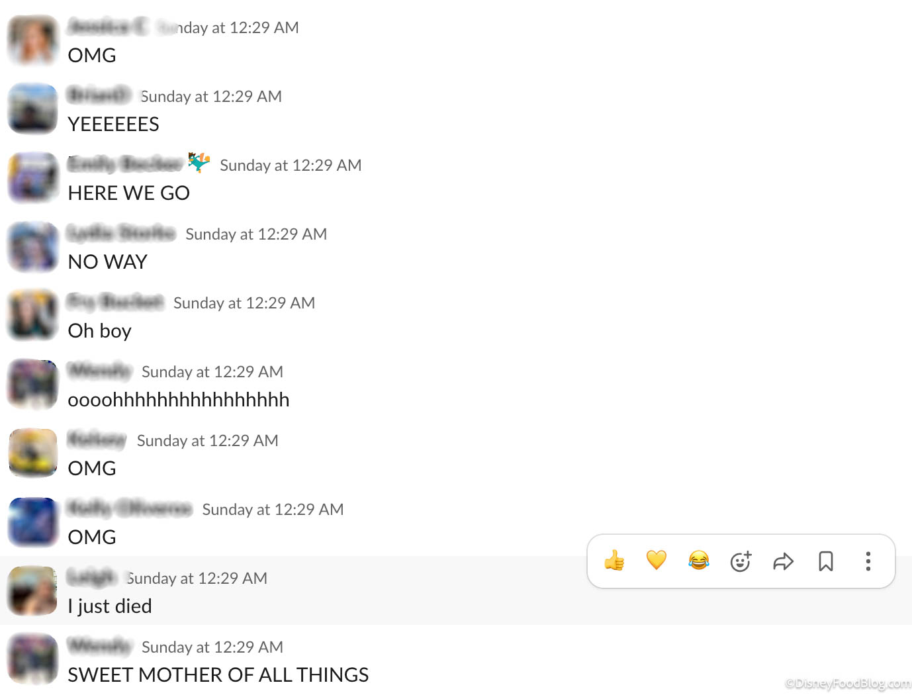Click blurred sender name above YEEEEEES
Viewport: 912px width, 695px height.
point(99,95)
